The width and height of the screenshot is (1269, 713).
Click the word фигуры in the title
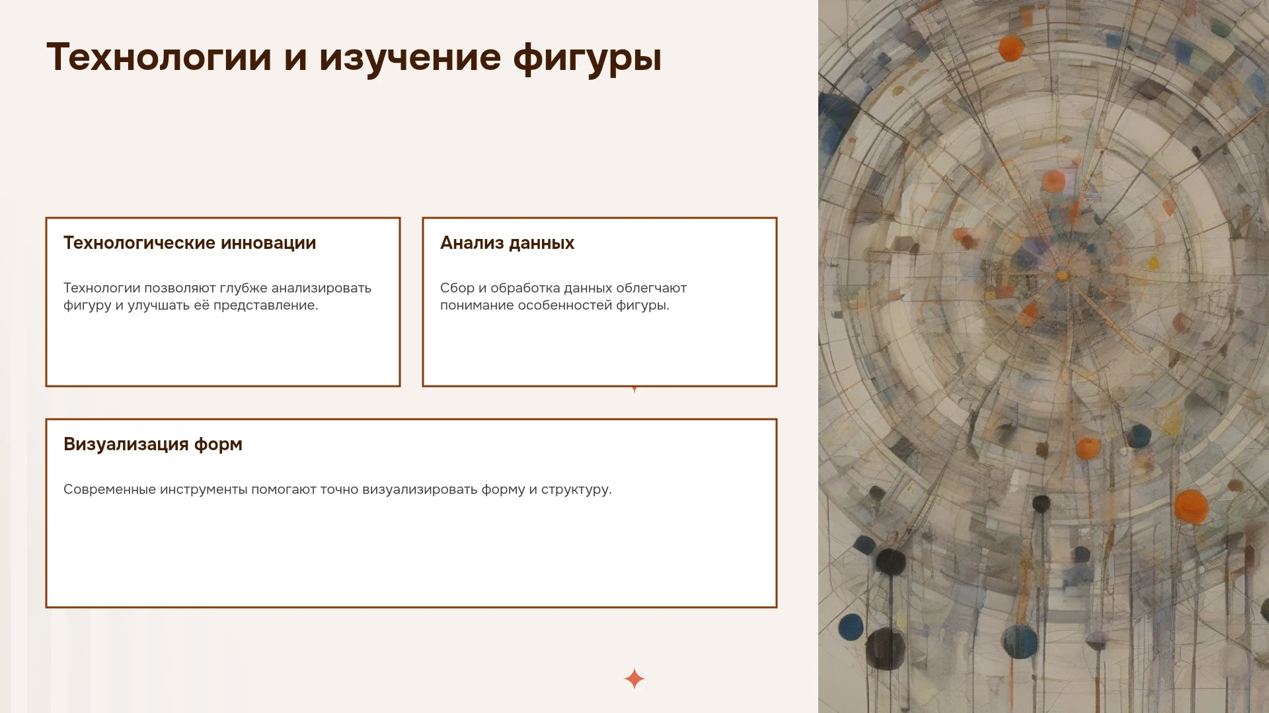click(587, 57)
